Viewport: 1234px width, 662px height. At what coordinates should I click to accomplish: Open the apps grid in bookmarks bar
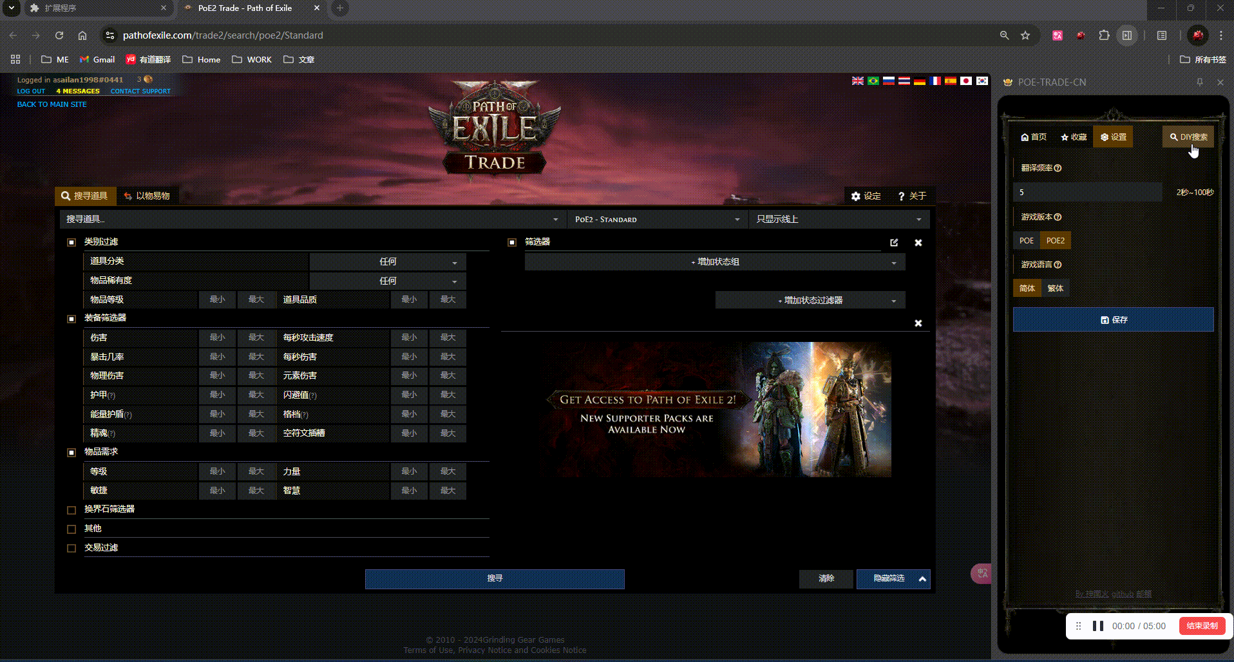[x=15, y=59]
